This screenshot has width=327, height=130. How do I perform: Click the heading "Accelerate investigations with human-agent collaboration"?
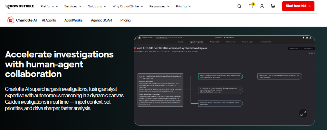59,64
